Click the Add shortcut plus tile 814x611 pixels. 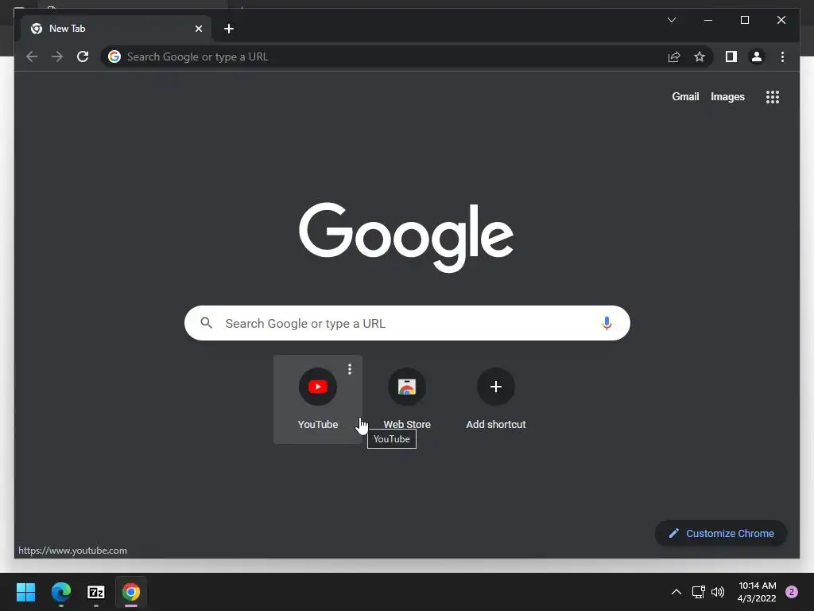[x=496, y=399]
